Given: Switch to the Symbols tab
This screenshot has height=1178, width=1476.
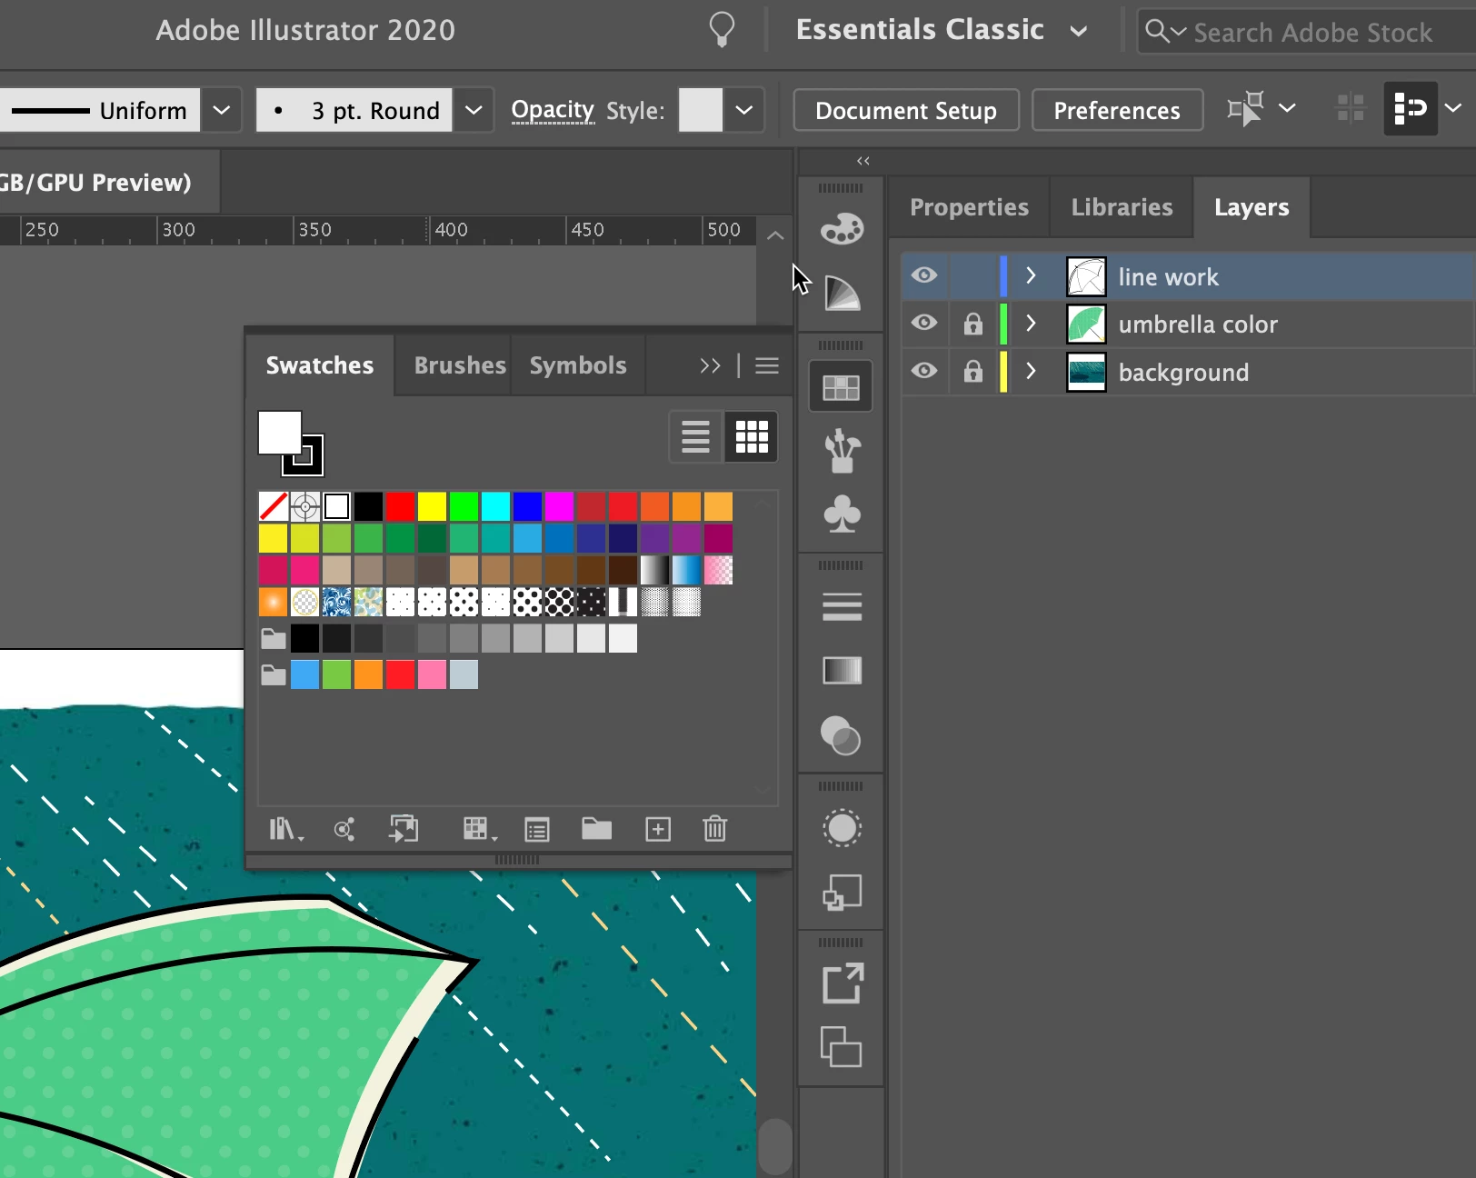Looking at the screenshot, I should coord(578,365).
